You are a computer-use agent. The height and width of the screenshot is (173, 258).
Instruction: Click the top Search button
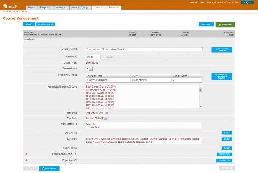click(x=29, y=24)
